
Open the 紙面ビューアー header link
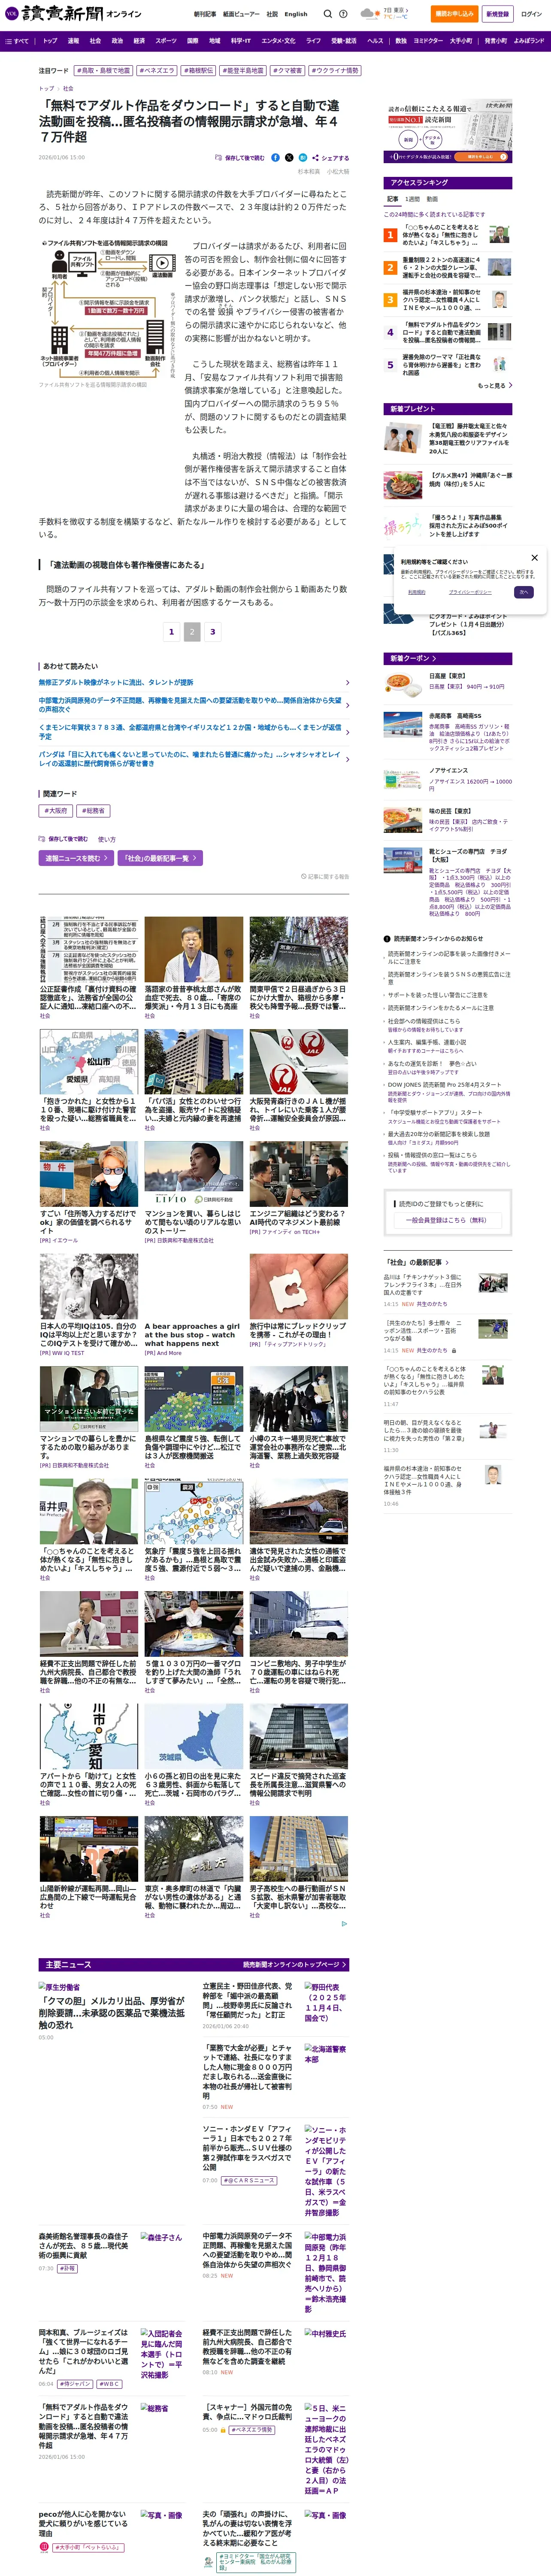click(241, 14)
